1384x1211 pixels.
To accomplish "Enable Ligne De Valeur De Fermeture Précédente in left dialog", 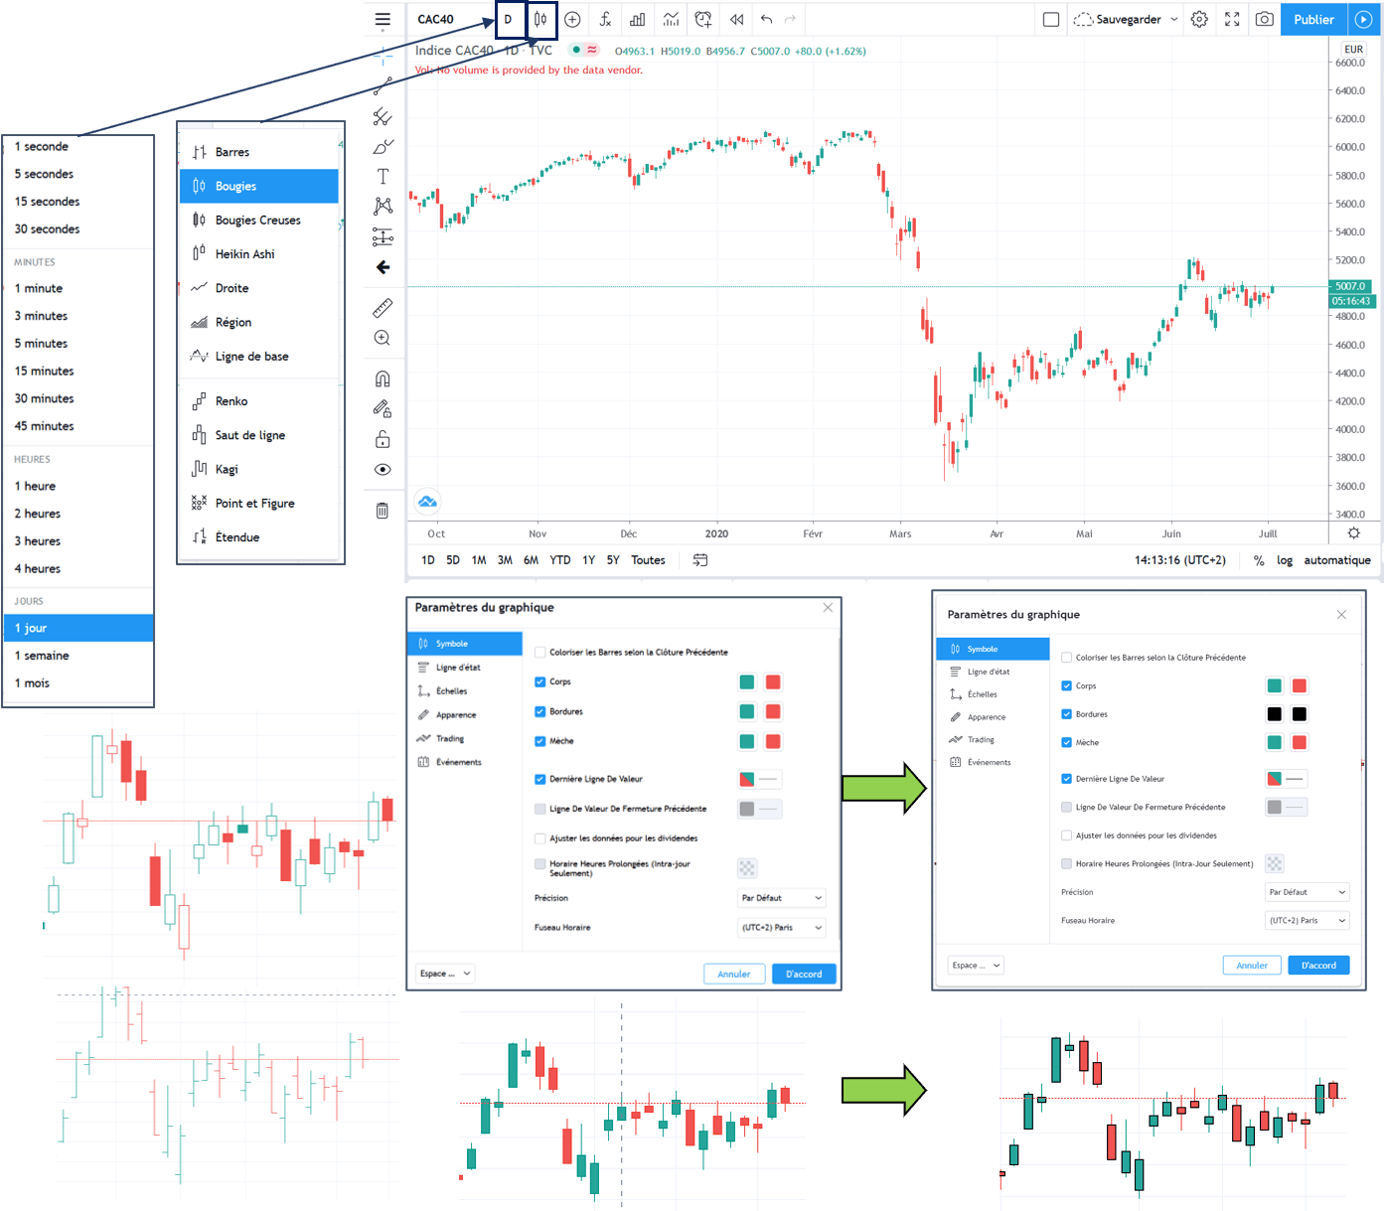I will pyautogui.click(x=540, y=809).
